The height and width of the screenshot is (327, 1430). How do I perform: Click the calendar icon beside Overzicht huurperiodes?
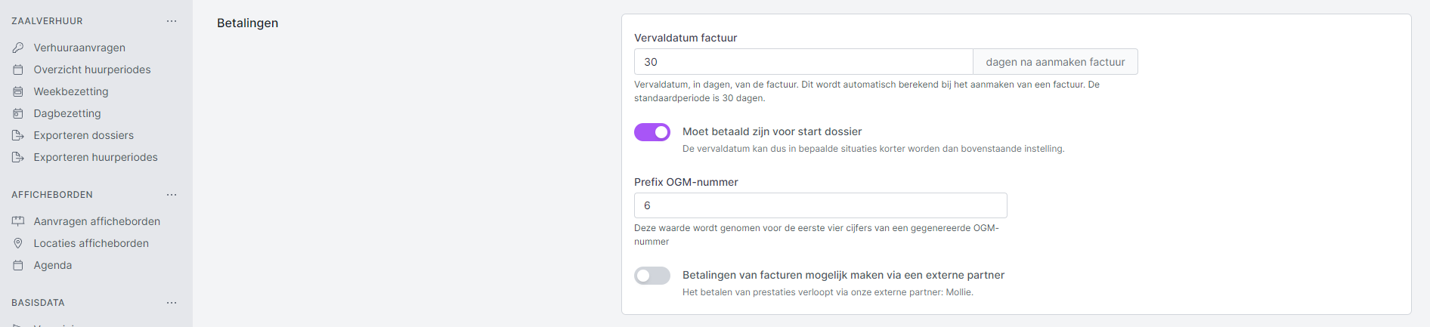[18, 69]
